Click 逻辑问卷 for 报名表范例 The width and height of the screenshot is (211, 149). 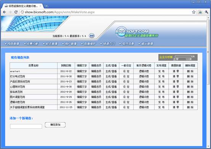click(x=144, y=92)
